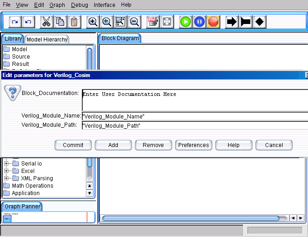The image size is (308, 237).
Task: Open the View menu
Action: tap(22, 5)
